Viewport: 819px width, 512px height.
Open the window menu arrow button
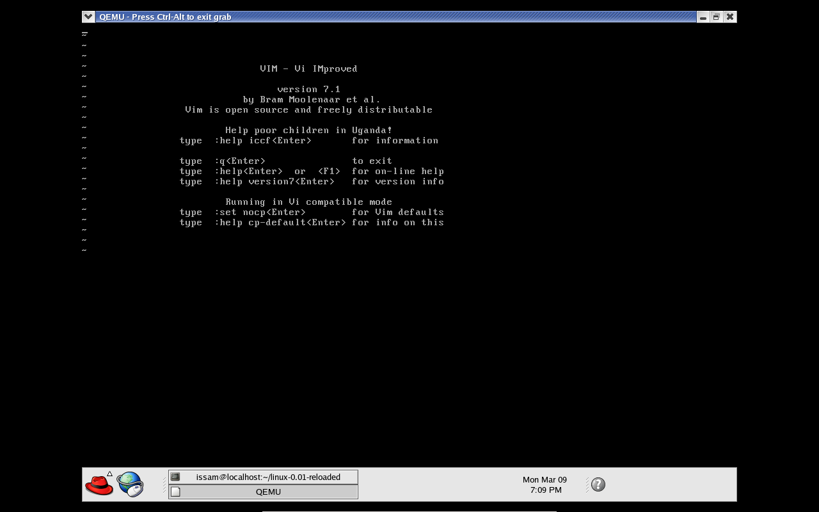click(x=88, y=17)
